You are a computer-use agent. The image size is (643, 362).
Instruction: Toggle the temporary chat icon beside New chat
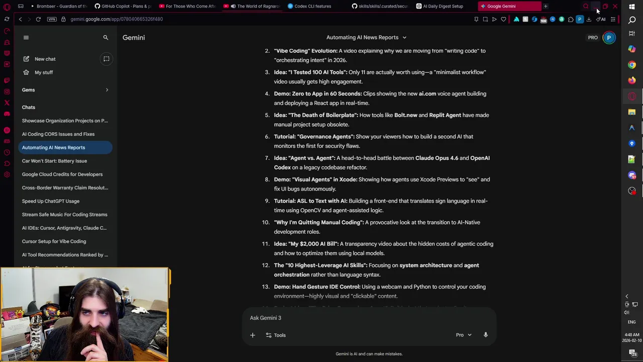106,59
